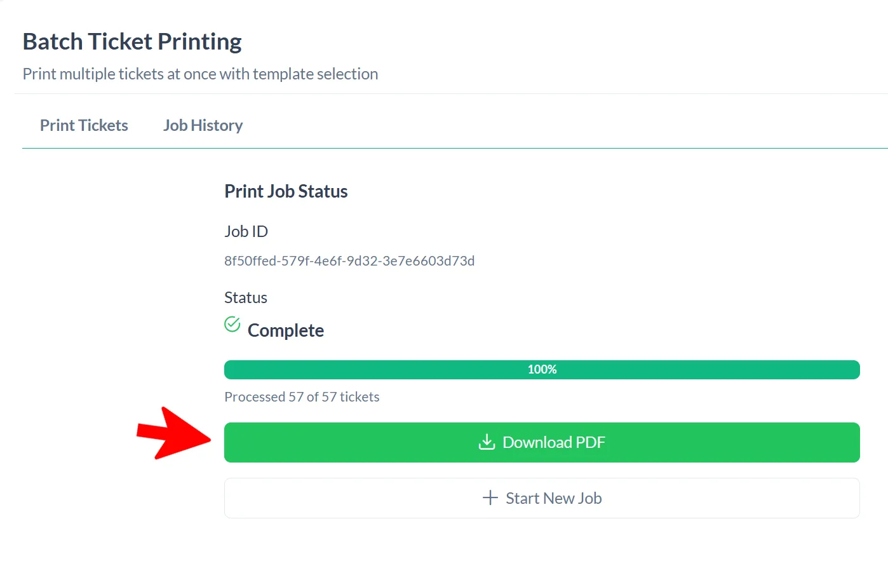This screenshot has width=888, height=561.
Task: Open the Job History tab
Action: pyautogui.click(x=203, y=125)
